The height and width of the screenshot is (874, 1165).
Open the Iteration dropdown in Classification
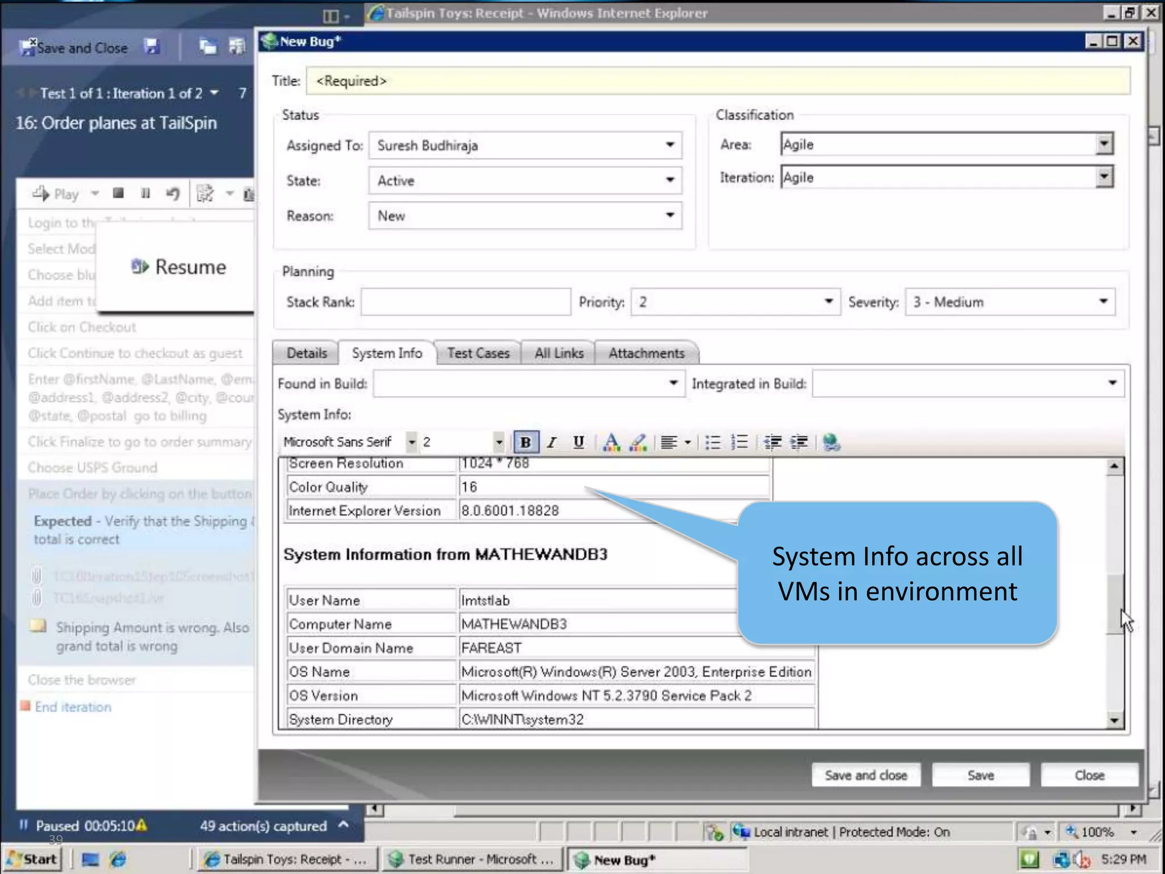[x=1104, y=177]
